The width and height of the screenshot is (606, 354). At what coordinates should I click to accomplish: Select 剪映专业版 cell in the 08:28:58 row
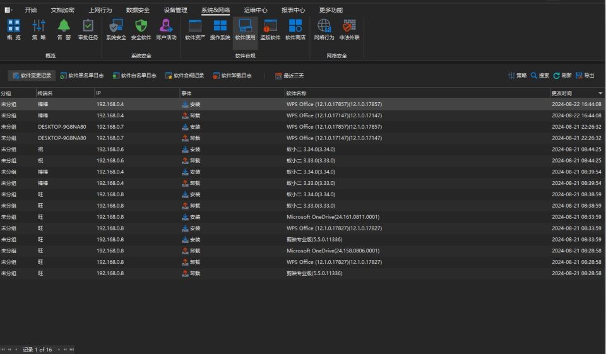(314, 273)
